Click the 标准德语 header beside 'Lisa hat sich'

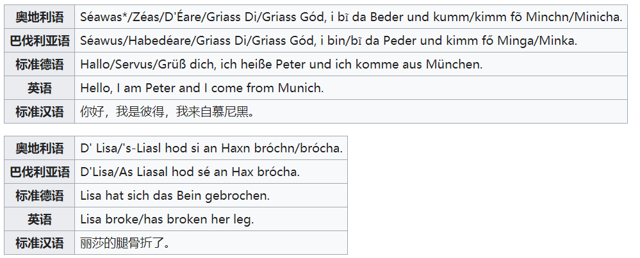pos(40,195)
